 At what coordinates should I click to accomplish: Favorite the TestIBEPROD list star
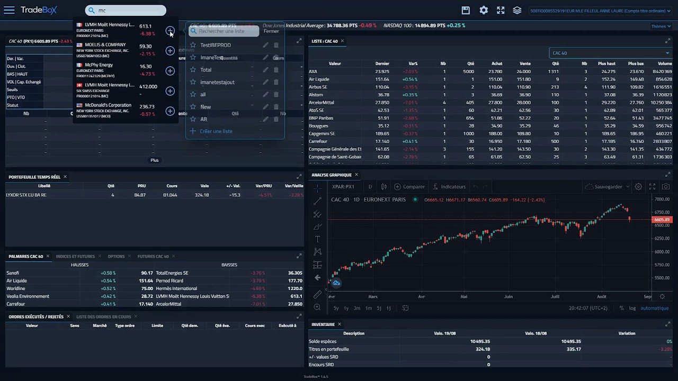(193, 45)
